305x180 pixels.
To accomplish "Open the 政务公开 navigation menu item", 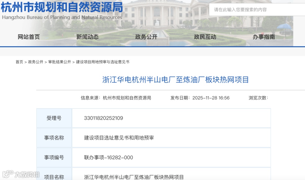I will [146, 37].
